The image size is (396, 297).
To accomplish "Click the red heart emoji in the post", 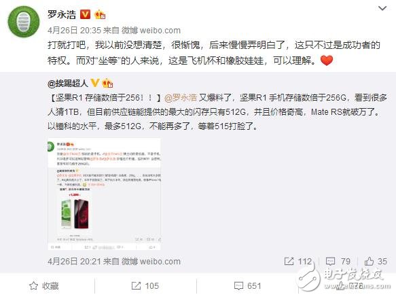I will (x=326, y=60).
